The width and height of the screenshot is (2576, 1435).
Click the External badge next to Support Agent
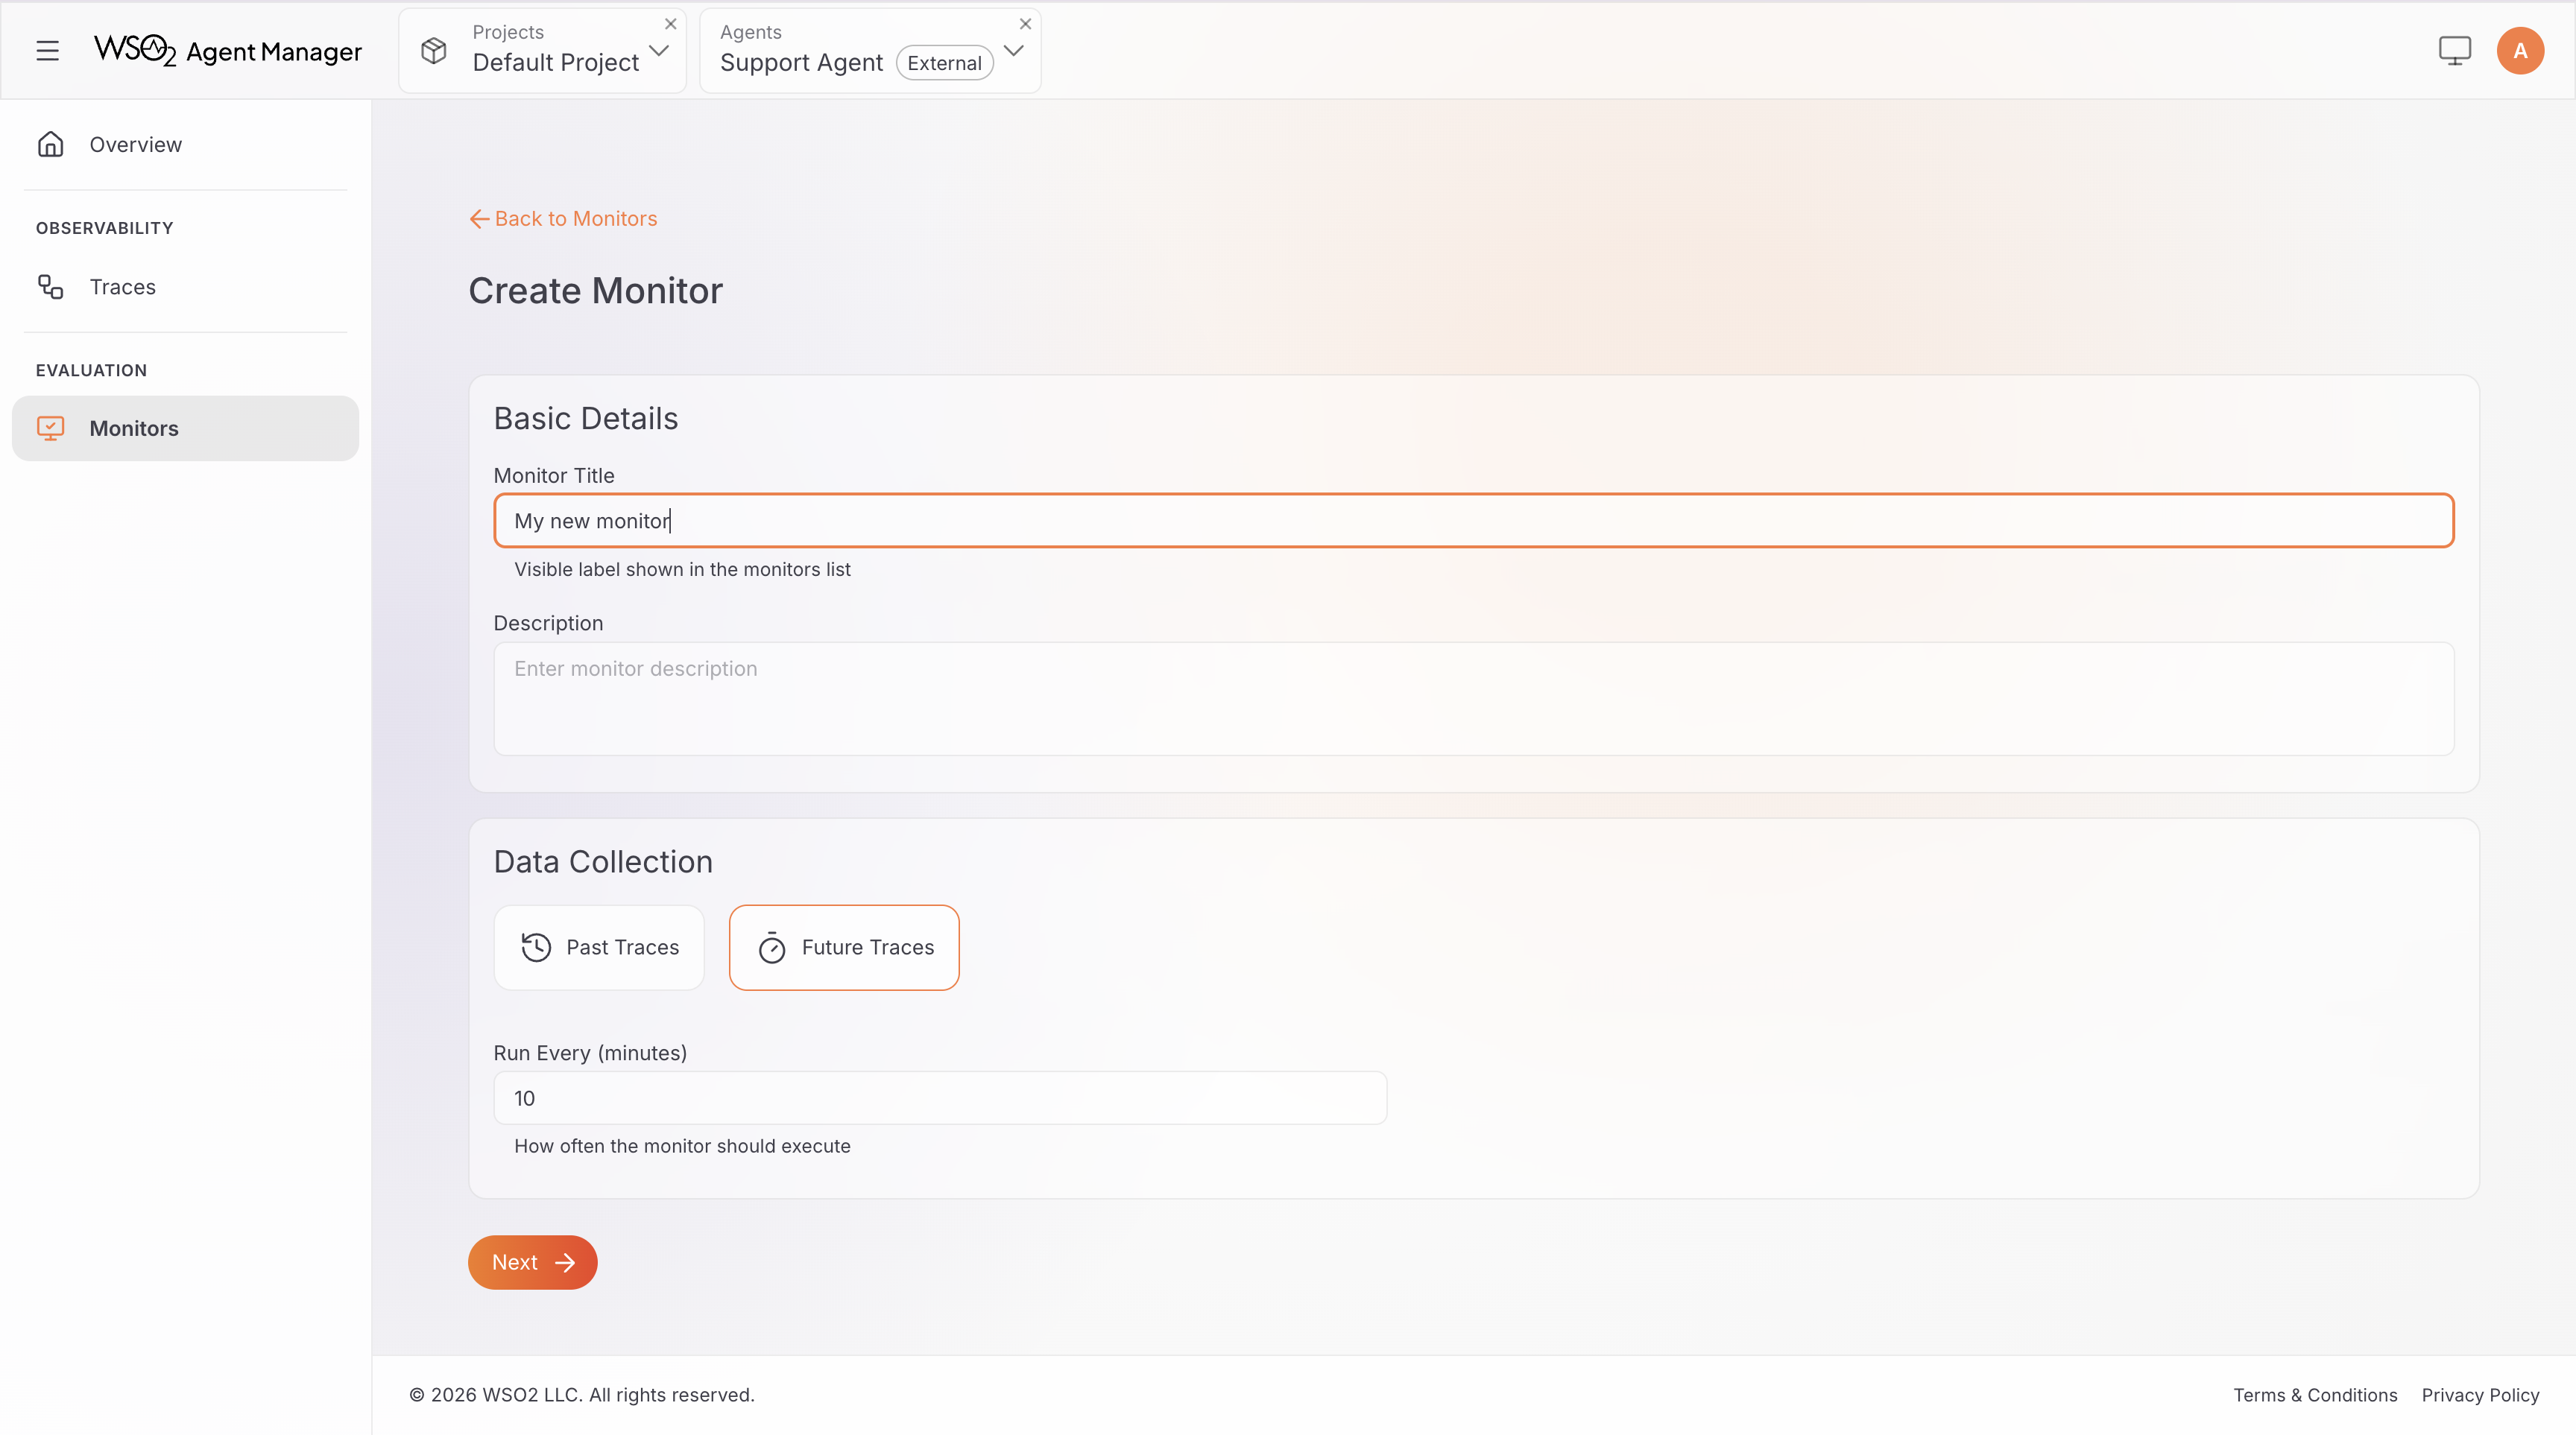[943, 62]
